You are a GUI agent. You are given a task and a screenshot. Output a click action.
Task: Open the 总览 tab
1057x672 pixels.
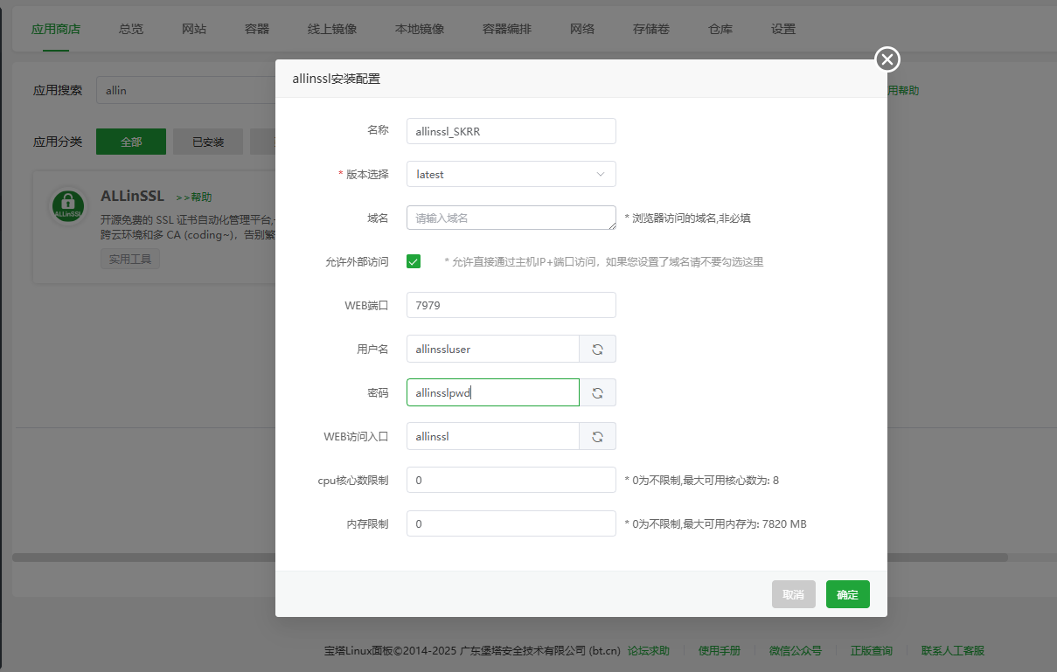[131, 29]
